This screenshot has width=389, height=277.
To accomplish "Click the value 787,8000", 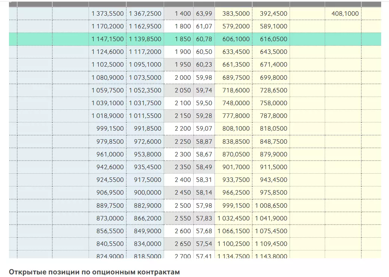I will coord(274,116).
